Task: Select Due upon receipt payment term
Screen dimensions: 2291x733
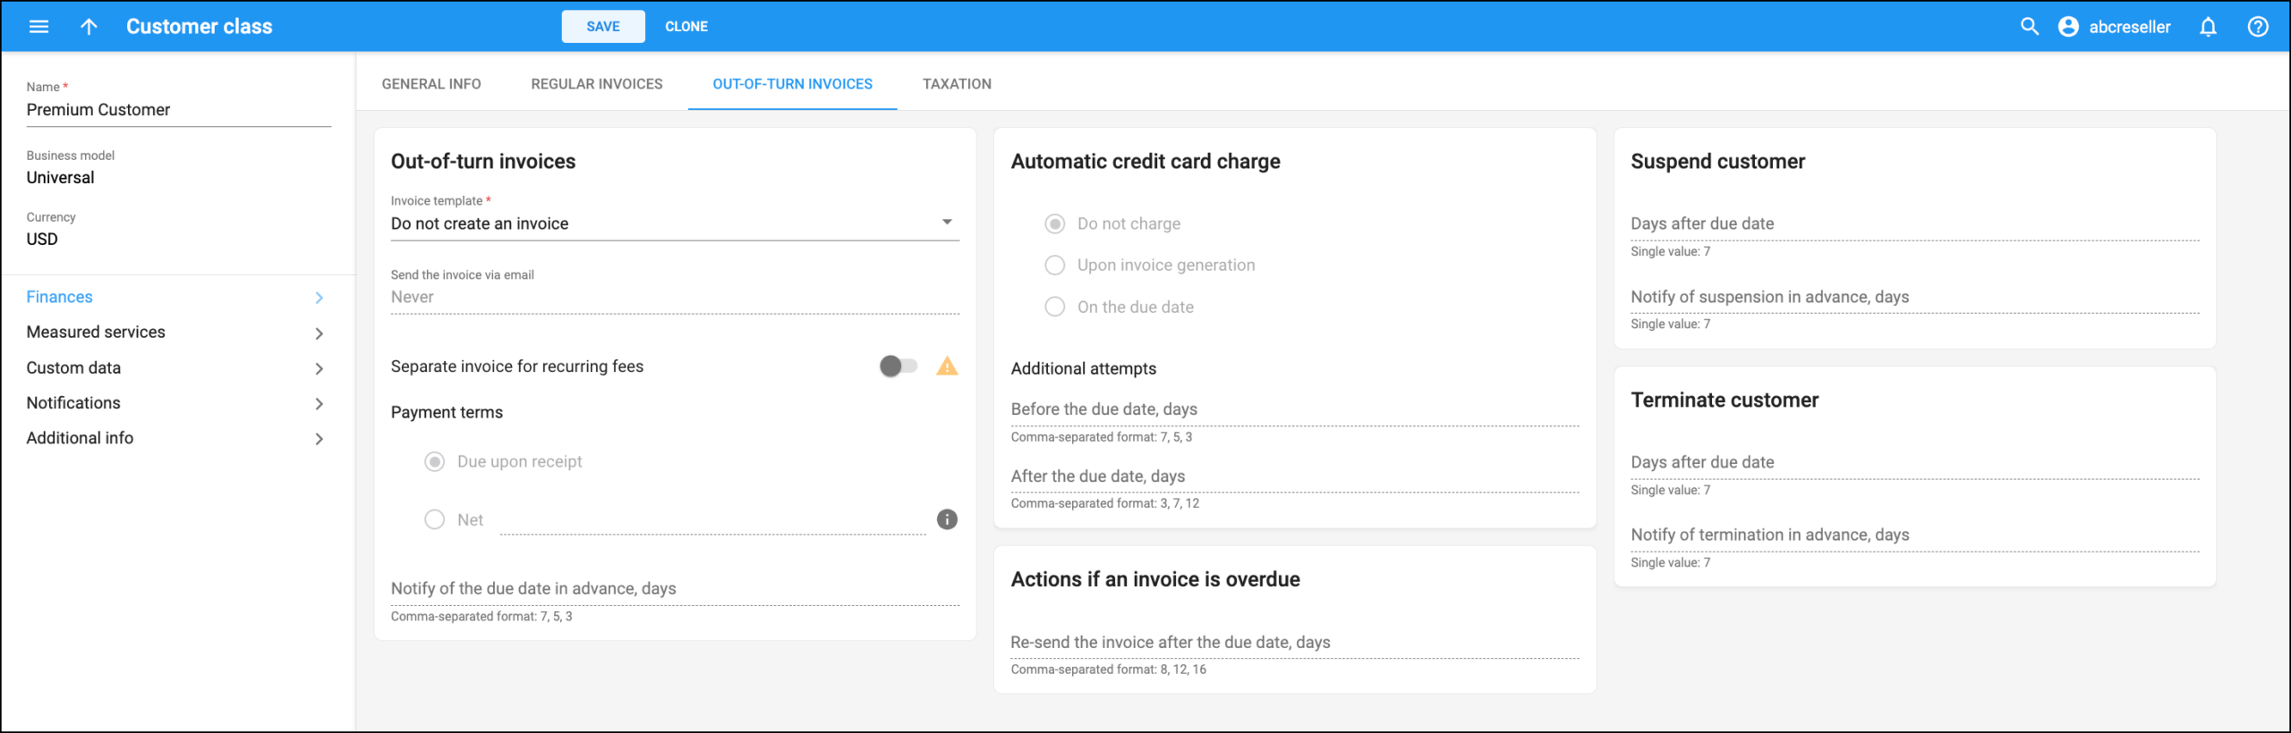Action: pyautogui.click(x=434, y=461)
